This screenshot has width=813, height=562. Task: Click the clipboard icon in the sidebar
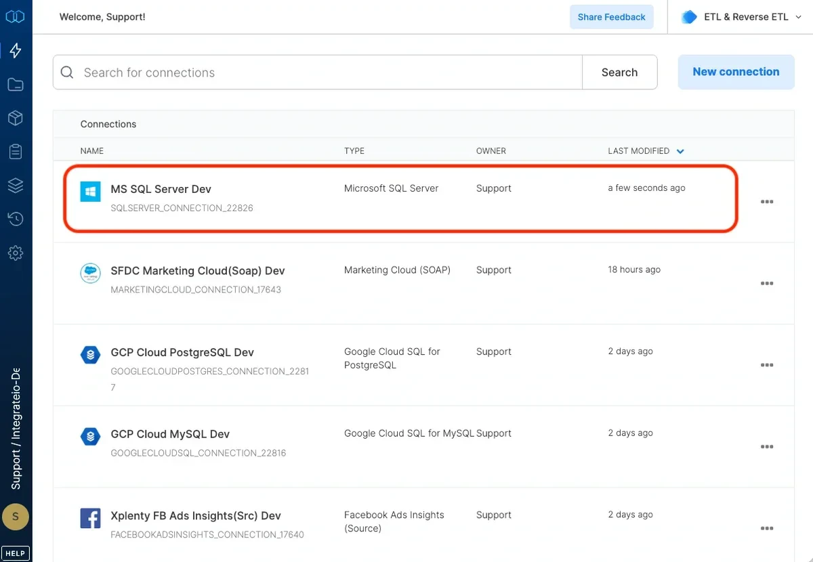[x=16, y=151]
